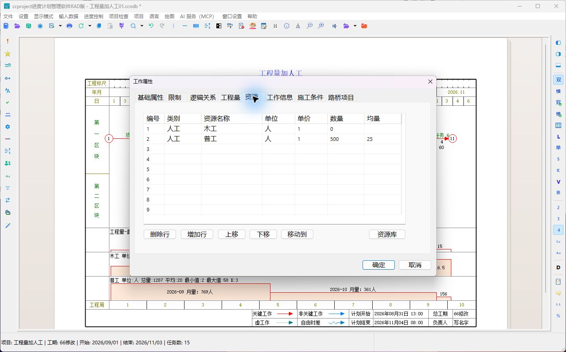Viewport: 566px width, 352px height.
Task: Click the table grid icon in the right sidebar
Action: (558, 126)
